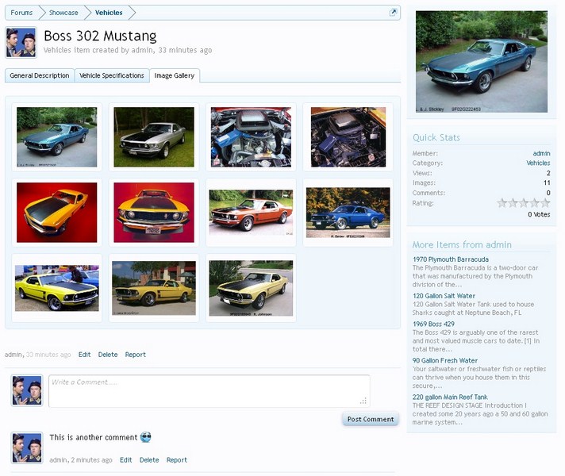565x476 pixels.
Task: Open comment author admin link
Action: click(x=58, y=460)
